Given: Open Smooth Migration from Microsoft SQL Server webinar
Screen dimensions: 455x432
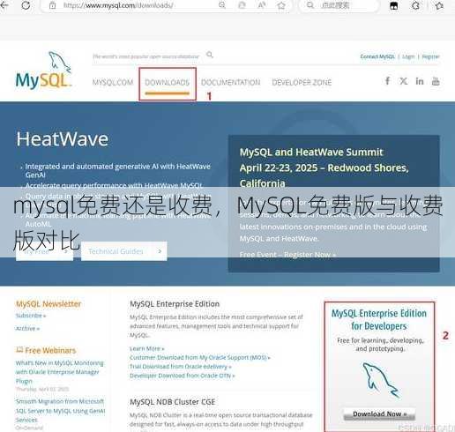Looking at the screenshot, I should tap(60, 411).
